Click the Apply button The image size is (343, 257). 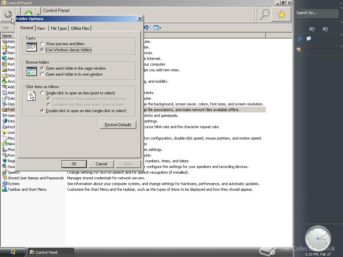(x=128, y=164)
